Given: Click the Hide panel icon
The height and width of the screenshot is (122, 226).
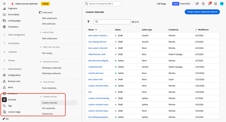Looking at the screenshot, I should click(x=40, y=13).
